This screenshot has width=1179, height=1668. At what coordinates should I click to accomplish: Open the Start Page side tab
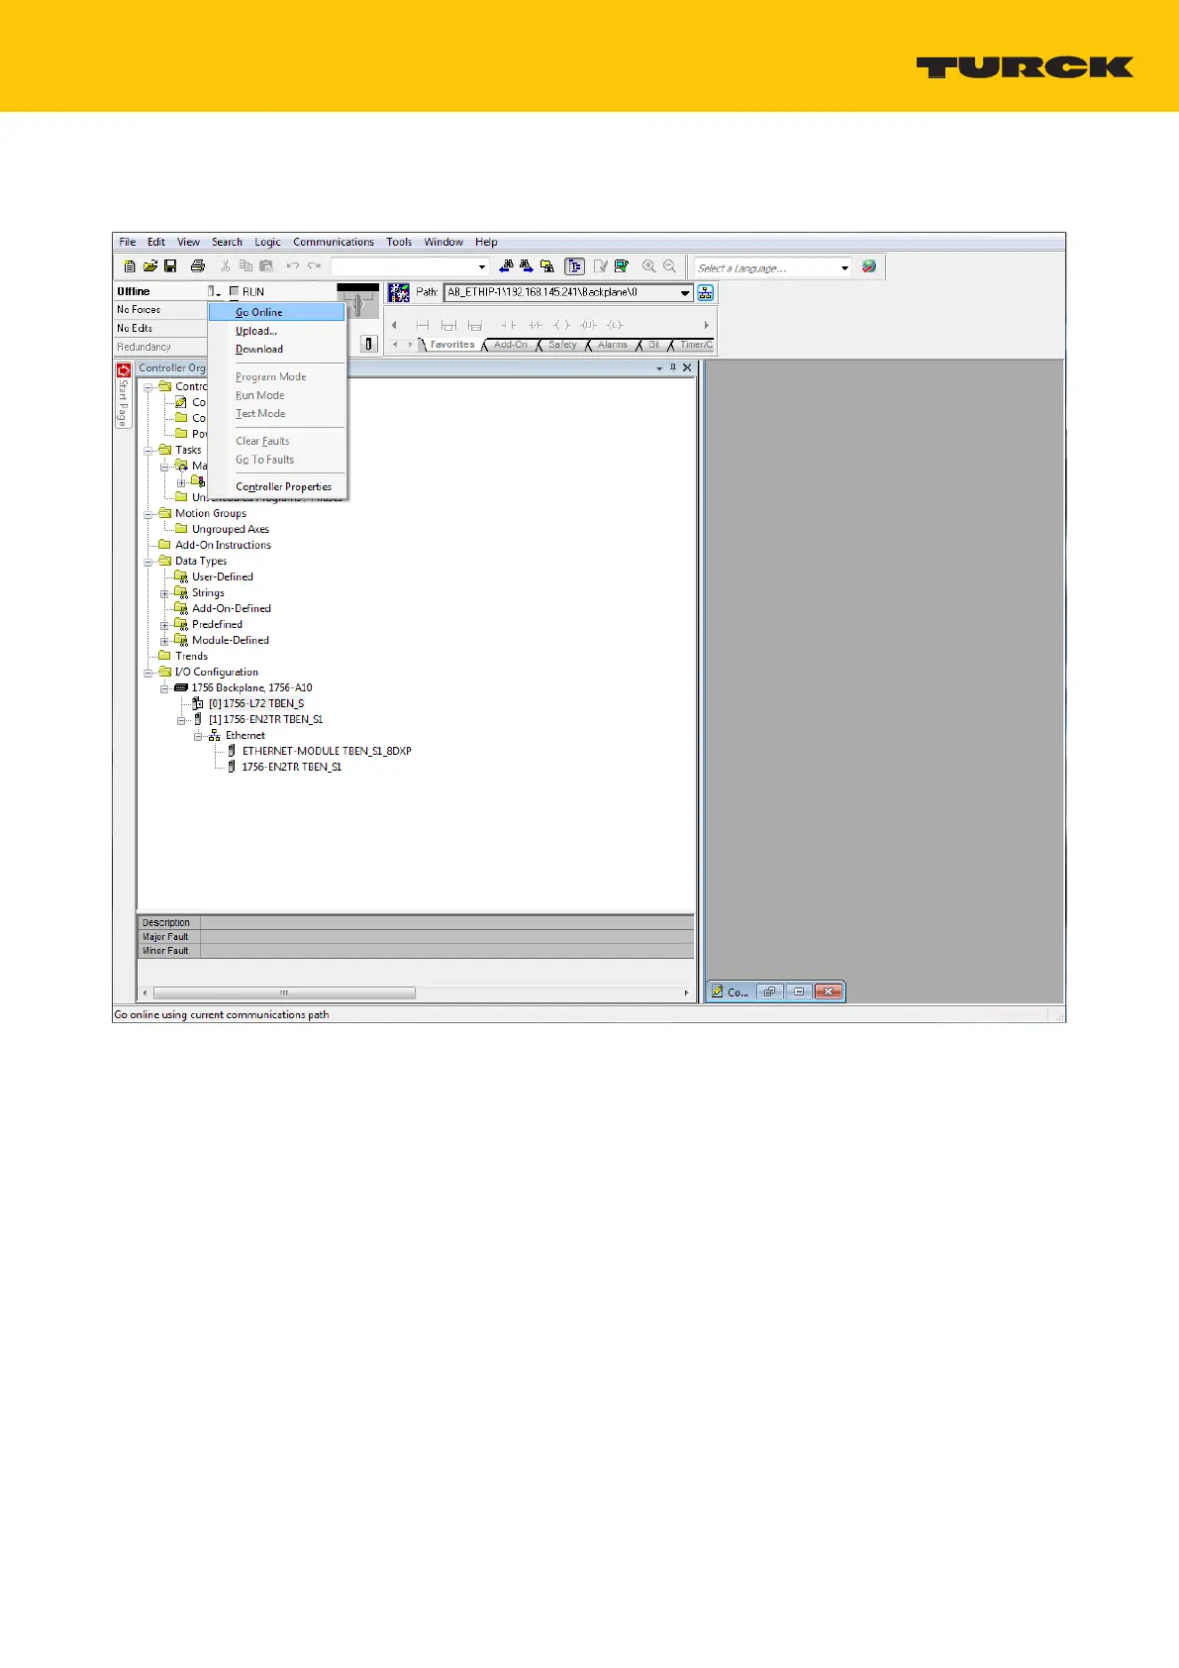click(124, 395)
